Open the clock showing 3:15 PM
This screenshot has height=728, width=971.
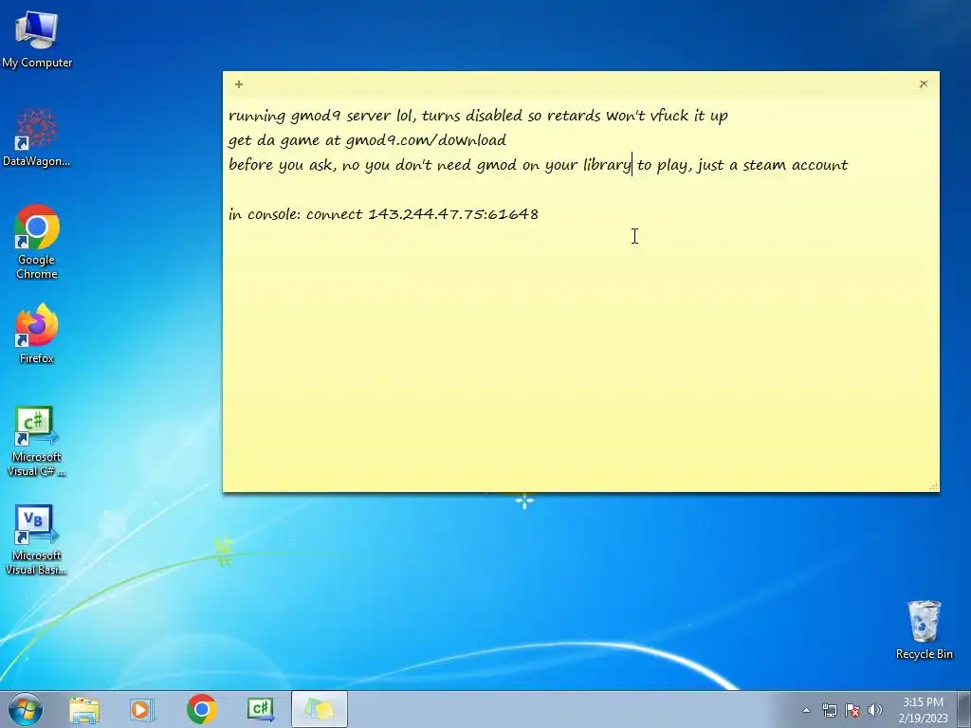point(923,710)
